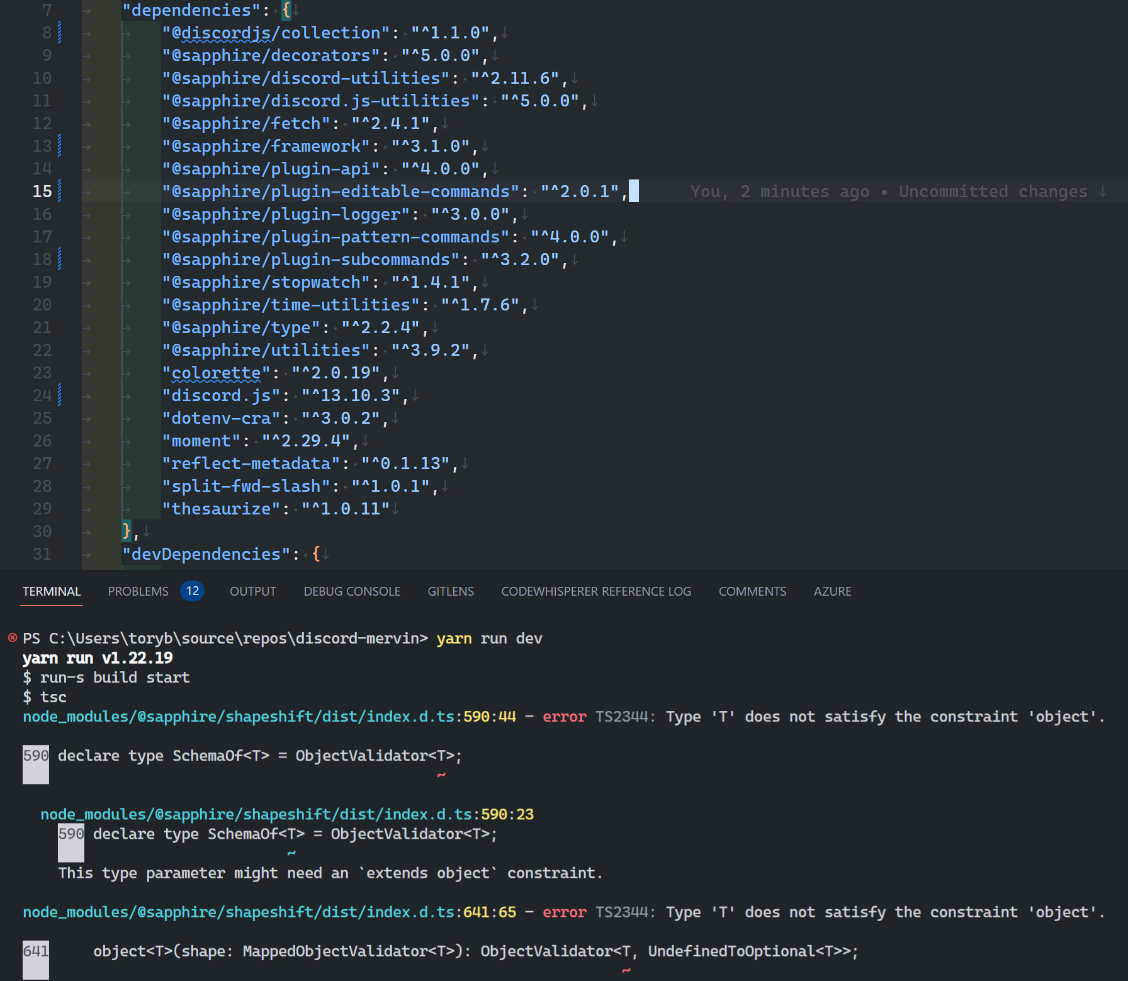
Task: Select line number 15 in the editor gutter
Action: tap(42, 191)
